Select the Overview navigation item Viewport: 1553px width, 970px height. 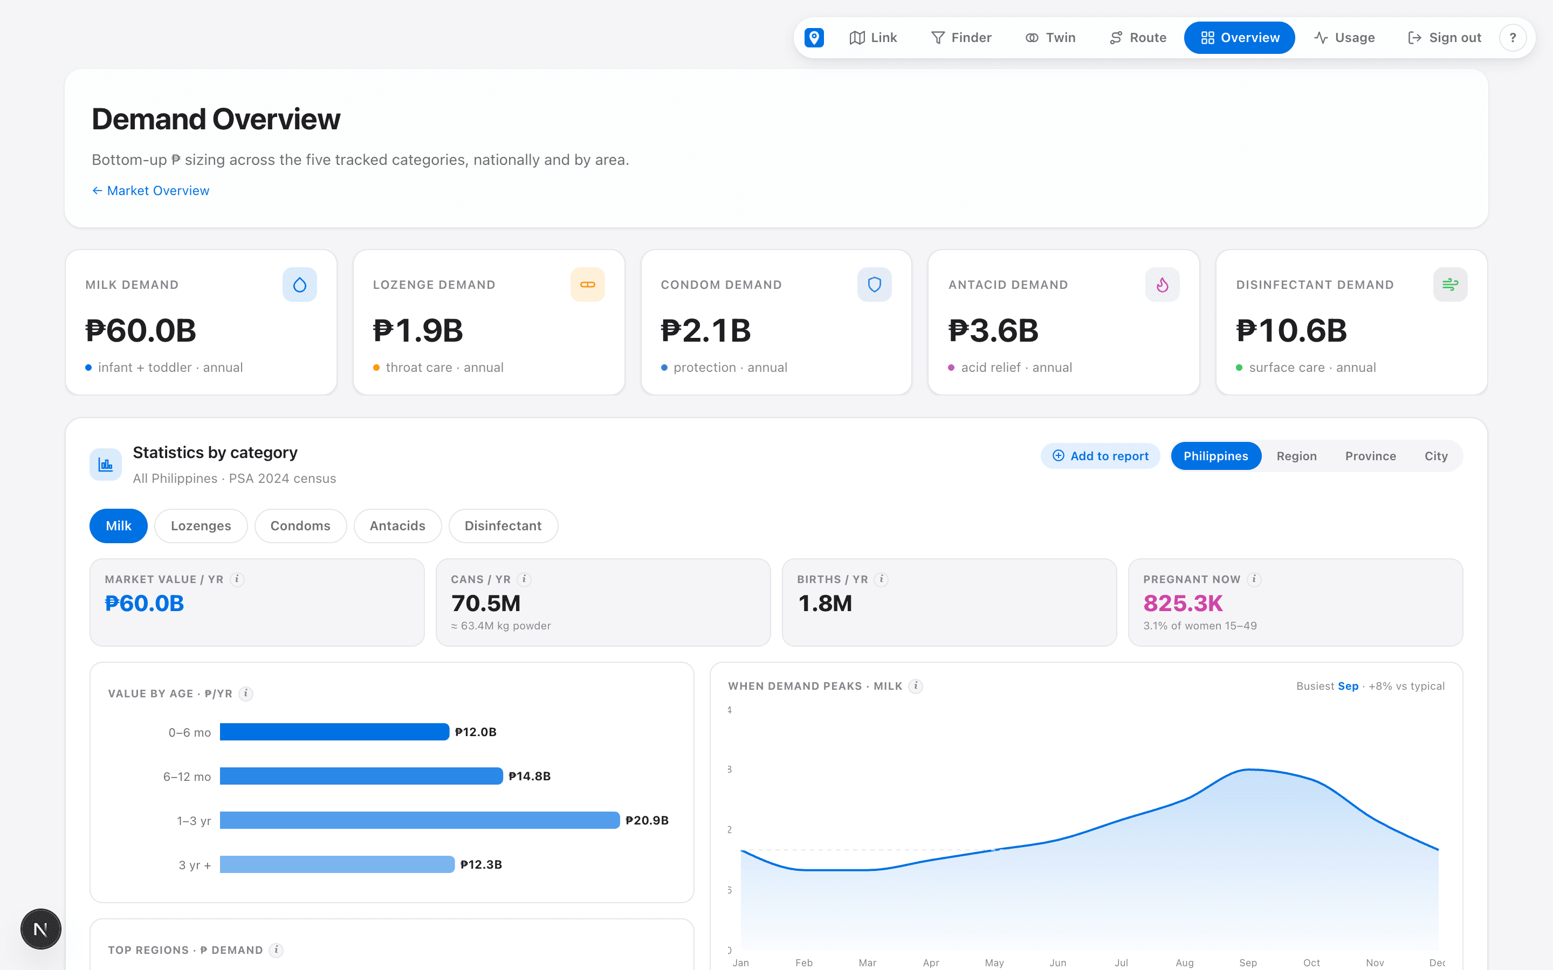[x=1239, y=38]
